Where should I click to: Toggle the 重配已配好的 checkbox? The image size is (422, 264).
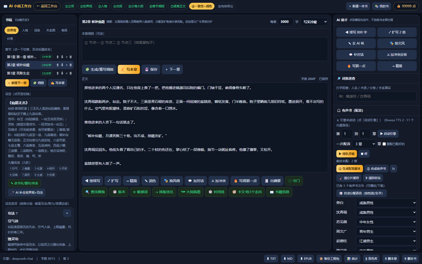point(384,144)
